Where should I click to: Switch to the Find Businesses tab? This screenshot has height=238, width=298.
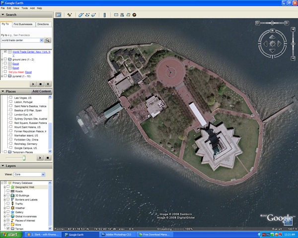tap(23, 24)
